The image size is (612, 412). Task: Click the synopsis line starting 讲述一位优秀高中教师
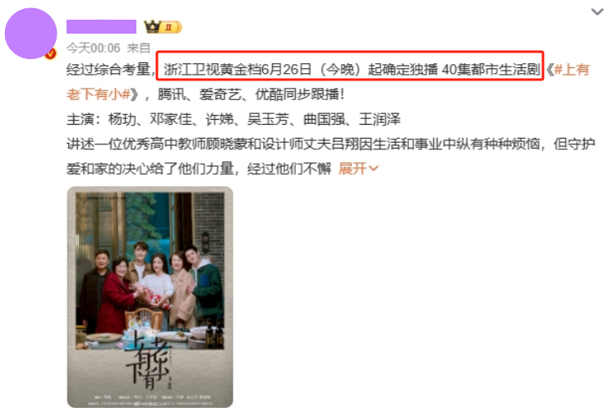[x=330, y=144]
